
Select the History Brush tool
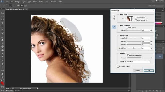pyautogui.click(x=2, y=43)
